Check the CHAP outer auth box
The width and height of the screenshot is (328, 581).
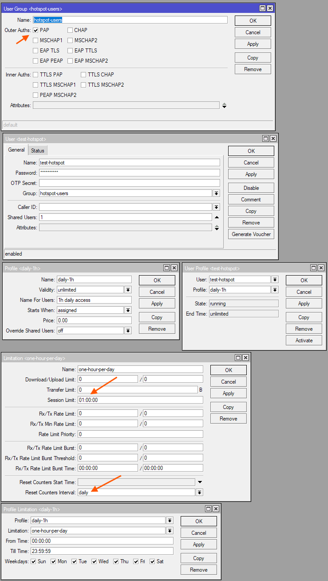coord(70,30)
